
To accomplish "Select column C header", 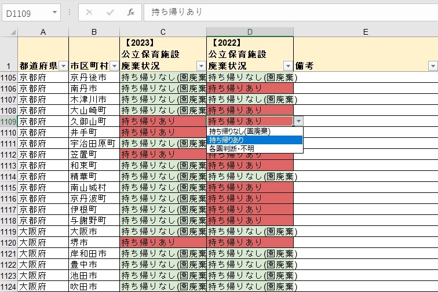I will tap(163, 32).
